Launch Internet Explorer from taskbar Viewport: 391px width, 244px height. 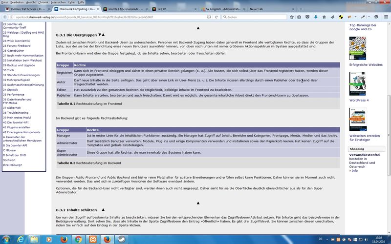[21, 239]
